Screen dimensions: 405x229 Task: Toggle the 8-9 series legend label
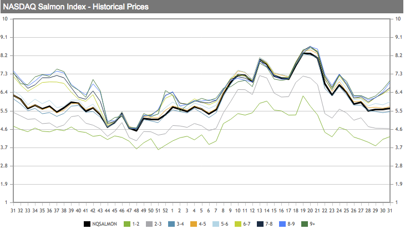pyautogui.click(x=291, y=224)
